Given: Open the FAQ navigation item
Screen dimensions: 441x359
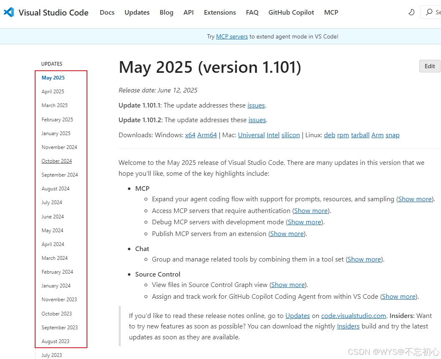Looking at the screenshot, I should pyautogui.click(x=252, y=13).
